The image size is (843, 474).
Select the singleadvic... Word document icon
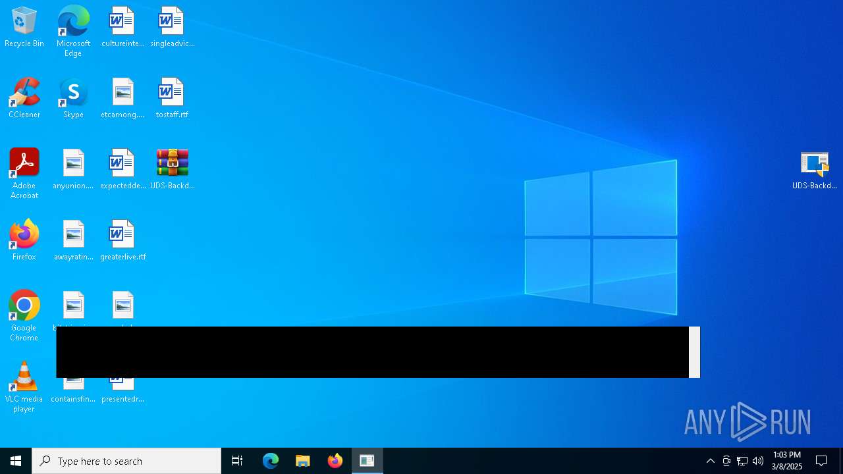point(172,28)
